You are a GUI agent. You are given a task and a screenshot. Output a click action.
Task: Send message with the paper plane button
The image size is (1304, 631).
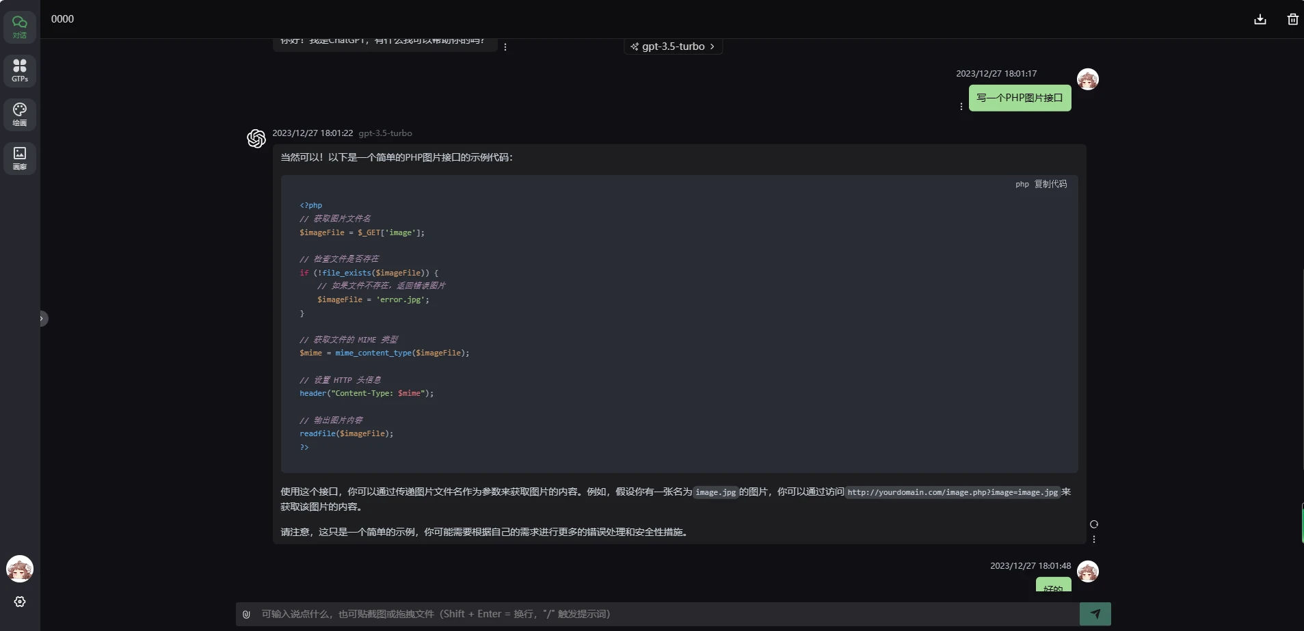[x=1095, y=614]
